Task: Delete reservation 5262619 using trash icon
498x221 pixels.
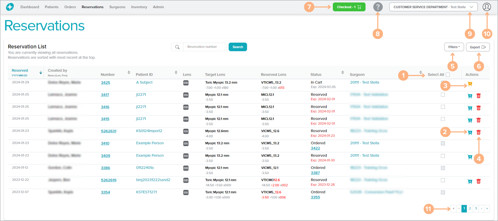Action: [x=478, y=181]
